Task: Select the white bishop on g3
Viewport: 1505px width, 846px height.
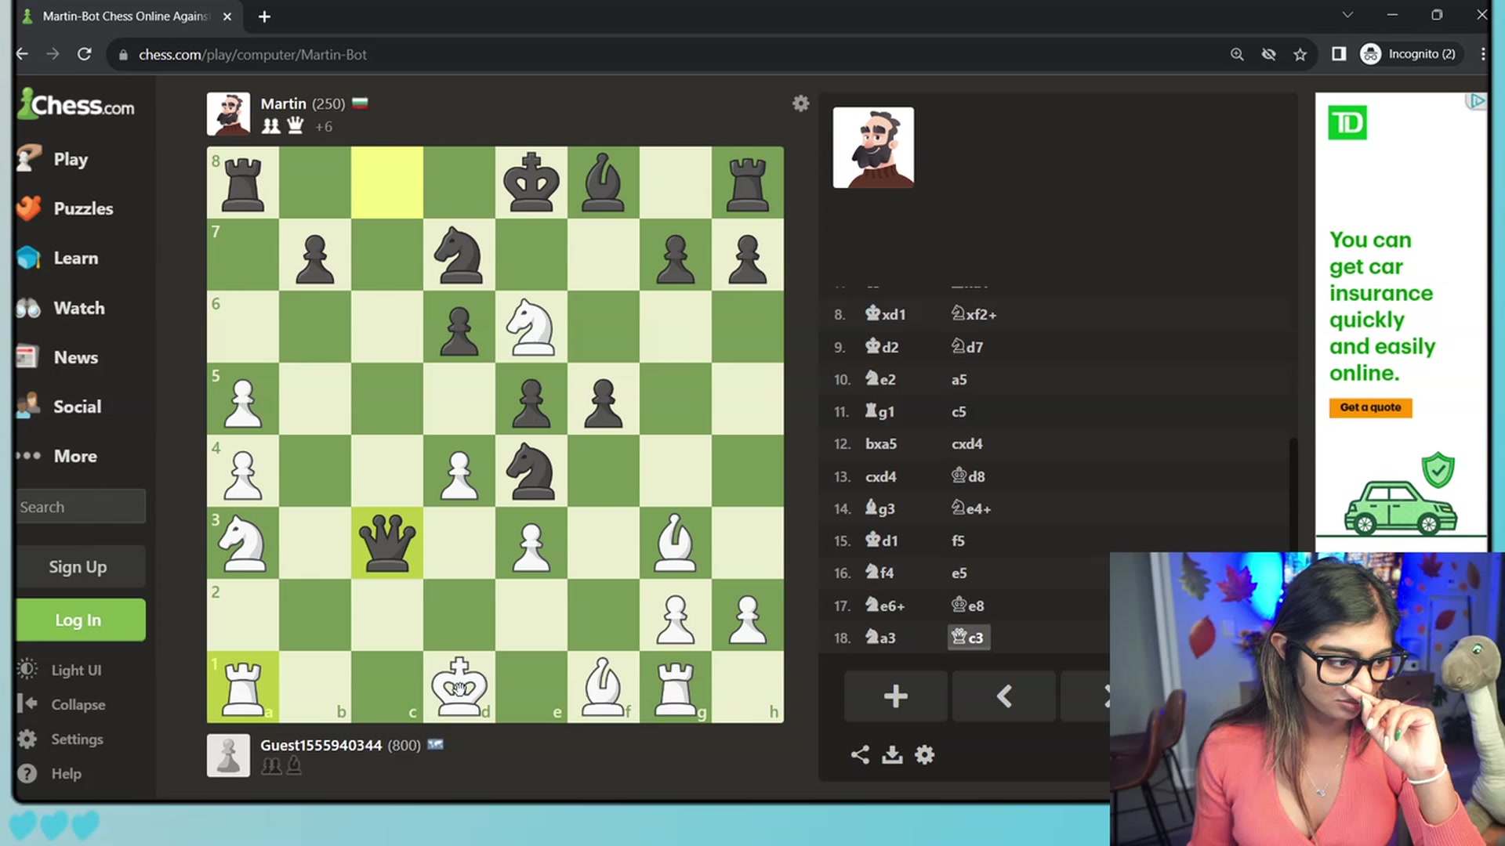Action: click(676, 543)
